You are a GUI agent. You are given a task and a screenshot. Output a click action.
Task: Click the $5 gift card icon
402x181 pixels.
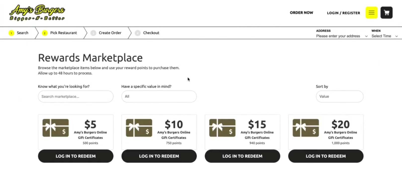56,128
